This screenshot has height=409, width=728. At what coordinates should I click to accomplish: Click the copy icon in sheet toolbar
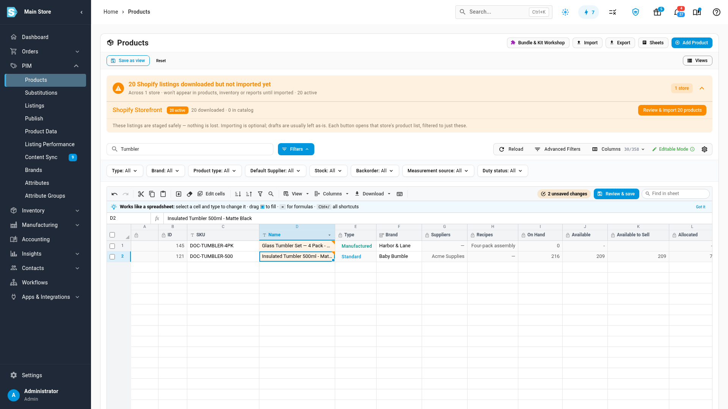152,194
